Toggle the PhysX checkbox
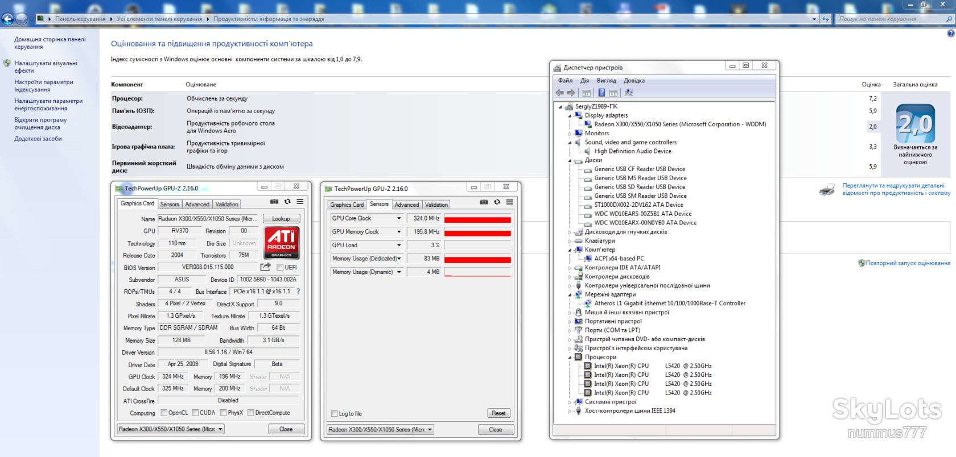Image resolution: width=956 pixels, height=457 pixels. tap(224, 413)
